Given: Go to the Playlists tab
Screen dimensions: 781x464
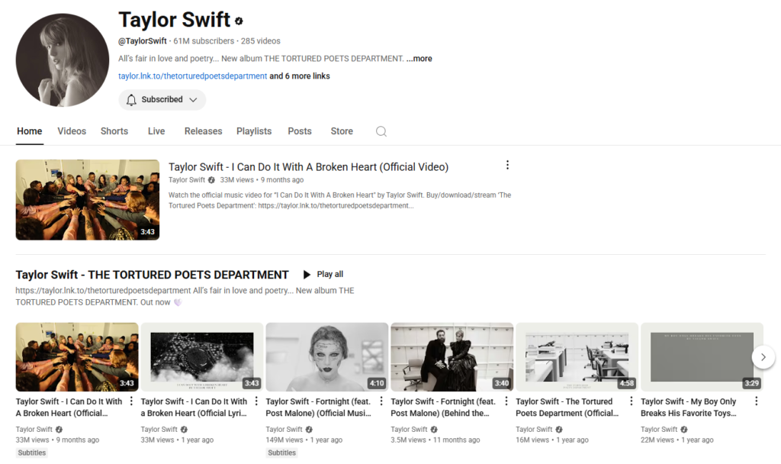Looking at the screenshot, I should coord(254,131).
